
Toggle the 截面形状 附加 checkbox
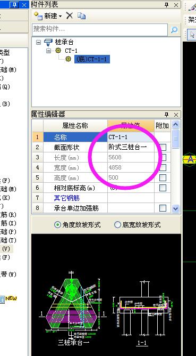click(x=163, y=147)
